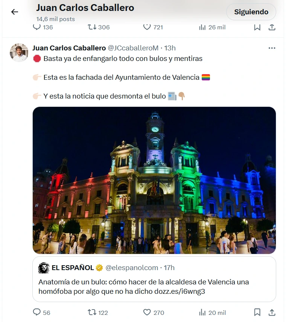Image resolution: width=286 pixels, height=322 pixels.
Task: Bookmark the Ayuntamiento de Valencia post
Action: (x=257, y=312)
